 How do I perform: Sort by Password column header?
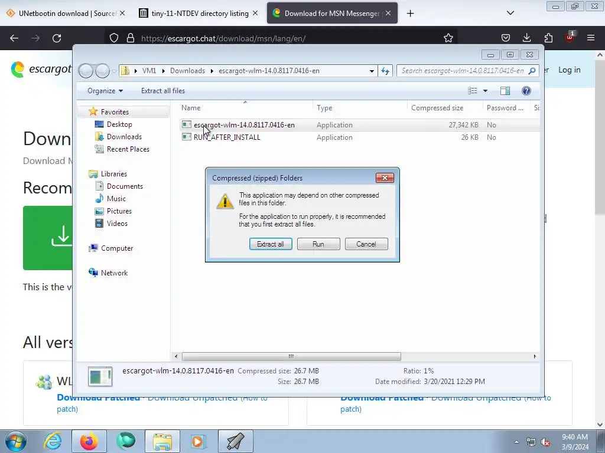click(506, 109)
